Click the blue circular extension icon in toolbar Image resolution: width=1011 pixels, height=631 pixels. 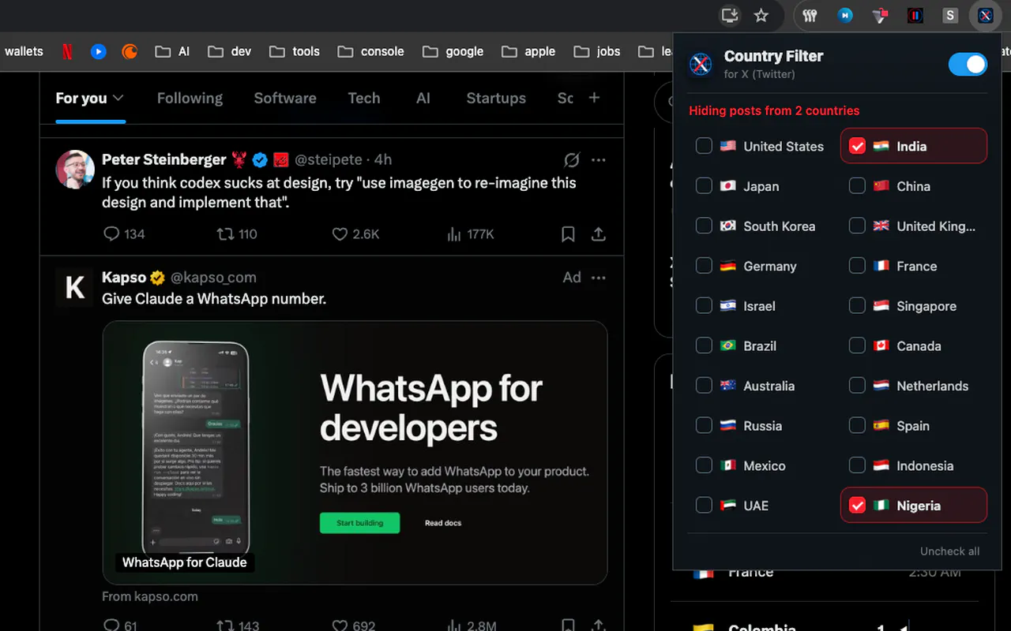[x=845, y=15]
